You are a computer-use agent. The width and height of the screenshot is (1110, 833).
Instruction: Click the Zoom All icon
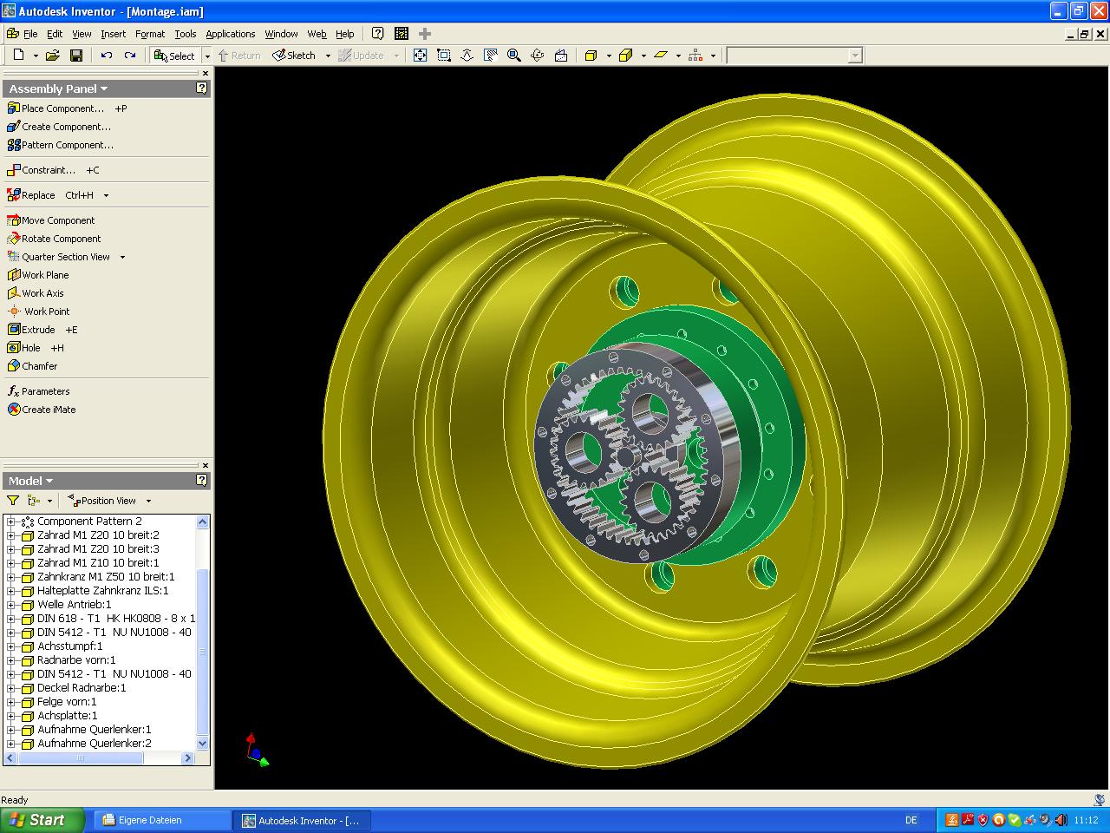(420, 56)
